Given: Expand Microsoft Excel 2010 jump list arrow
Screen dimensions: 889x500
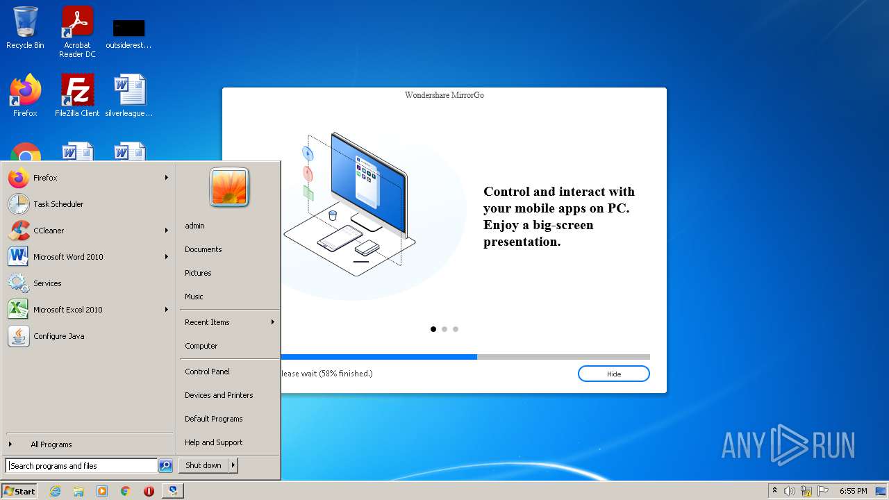Looking at the screenshot, I should (166, 310).
